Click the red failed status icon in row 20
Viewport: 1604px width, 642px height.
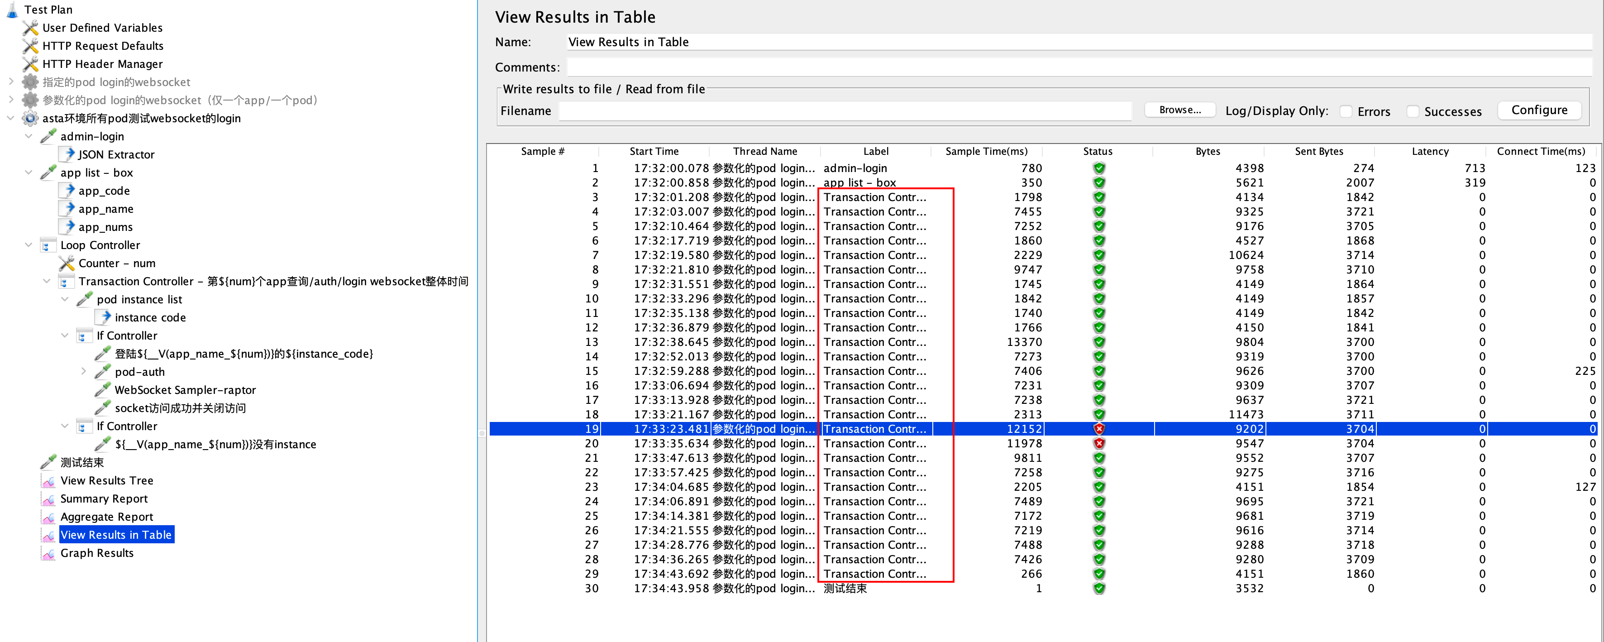pyautogui.click(x=1099, y=443)
